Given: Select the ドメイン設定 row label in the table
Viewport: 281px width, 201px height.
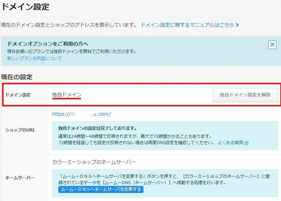Looking at the screenshot, I should 18,95.
